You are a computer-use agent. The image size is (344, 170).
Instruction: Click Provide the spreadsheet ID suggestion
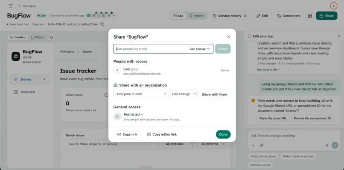point(312,118)
